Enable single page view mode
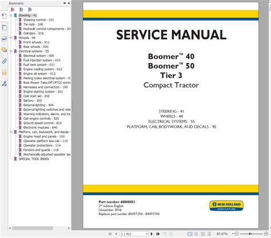This screenshot has width=271, height=238. coord(190,234)
